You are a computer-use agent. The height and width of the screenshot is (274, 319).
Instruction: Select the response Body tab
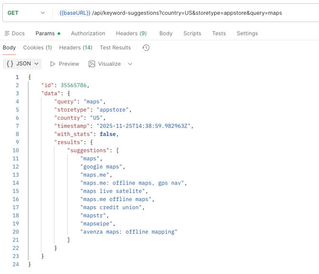tap(9, 48)
